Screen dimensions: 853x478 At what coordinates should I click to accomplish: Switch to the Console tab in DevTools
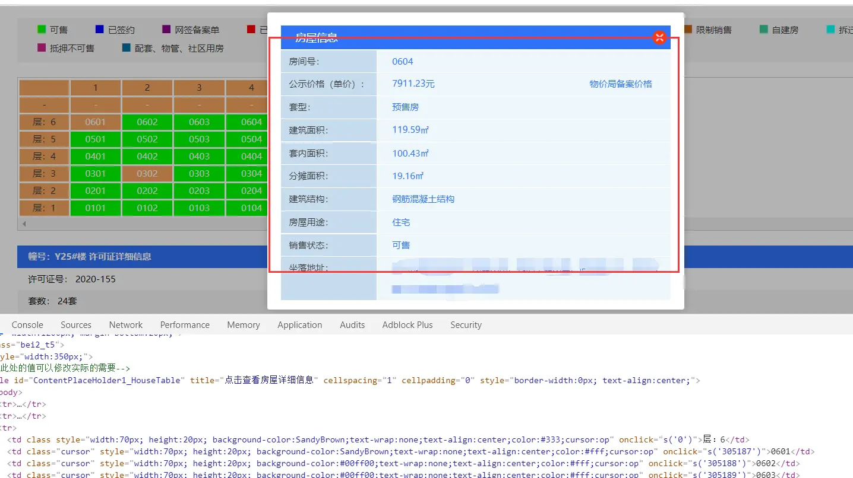coord(27,325)
